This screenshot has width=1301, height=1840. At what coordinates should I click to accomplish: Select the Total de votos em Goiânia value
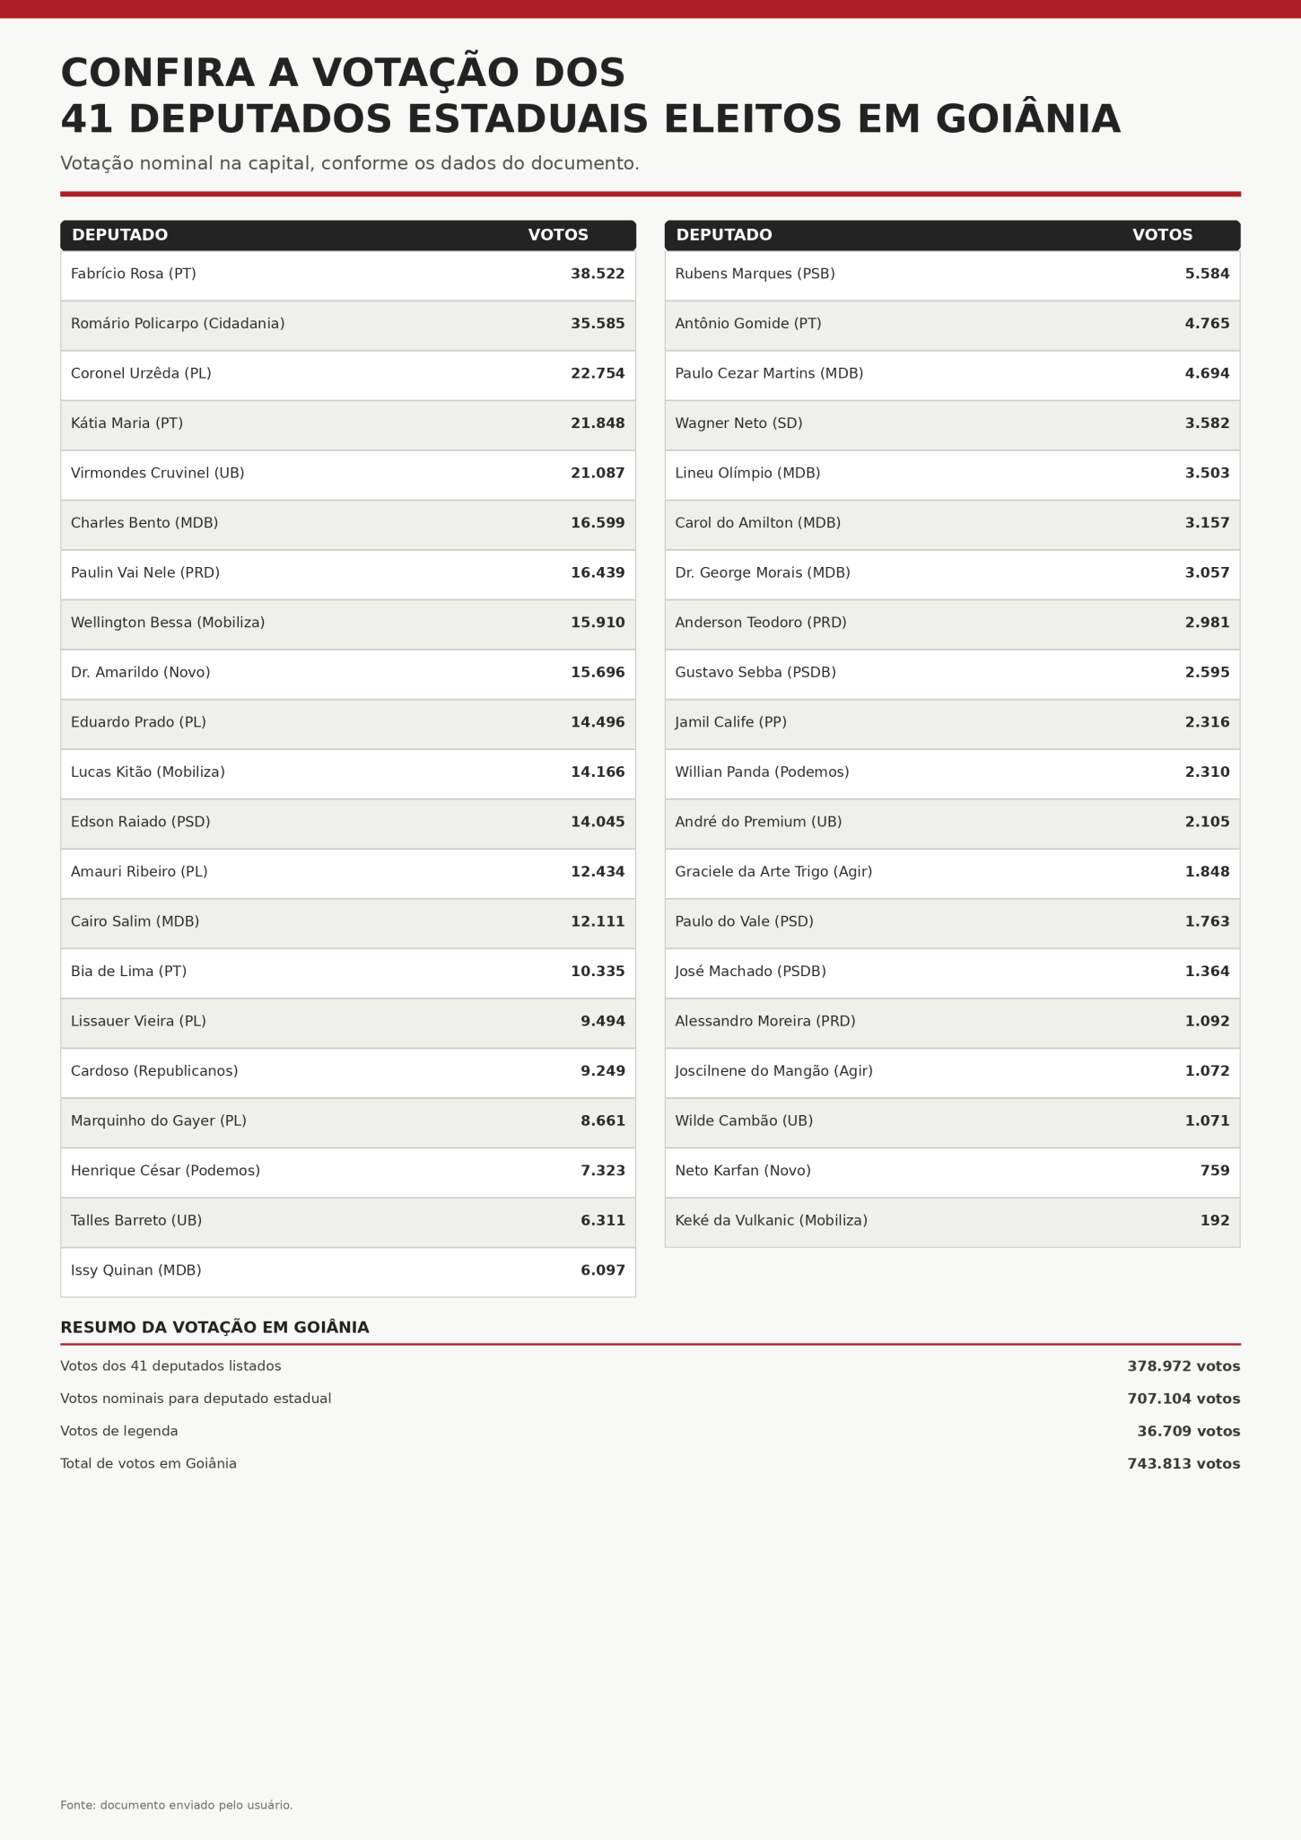(1183, 1463)
